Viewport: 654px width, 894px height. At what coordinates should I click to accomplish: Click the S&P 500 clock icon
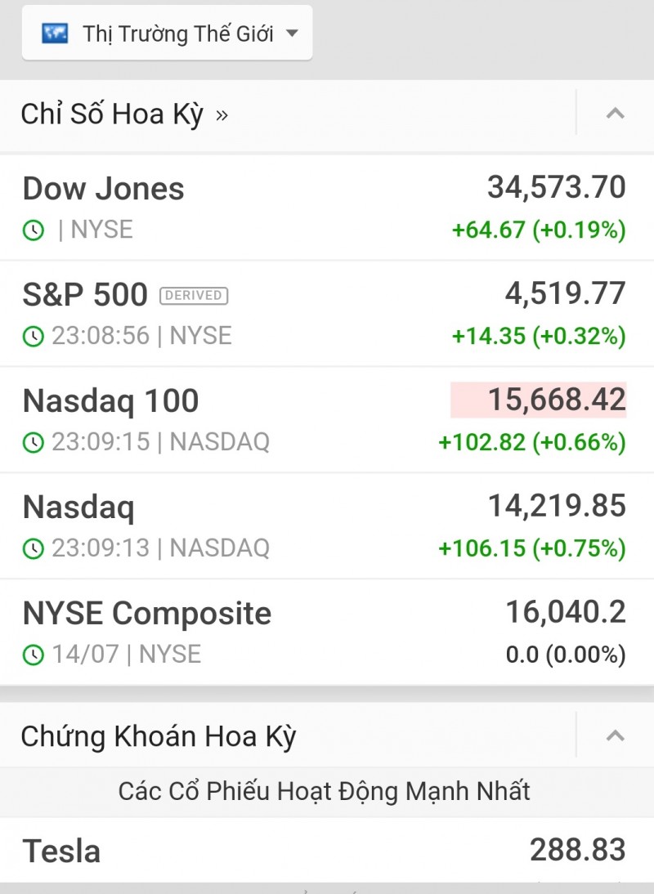[x=33, y=336]
